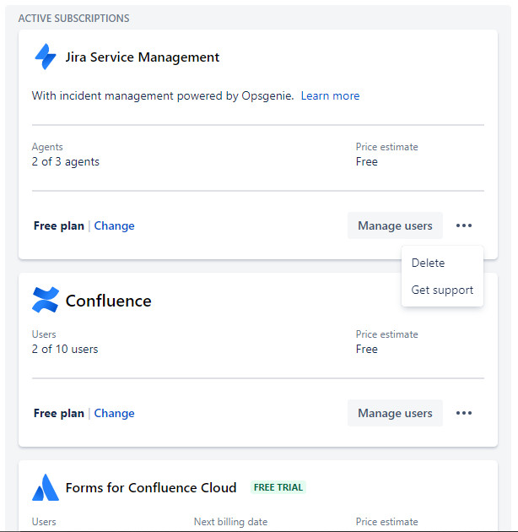Screen dimensions: 518x532
Task: Click the incident management description text
Action: pos(163,95)
